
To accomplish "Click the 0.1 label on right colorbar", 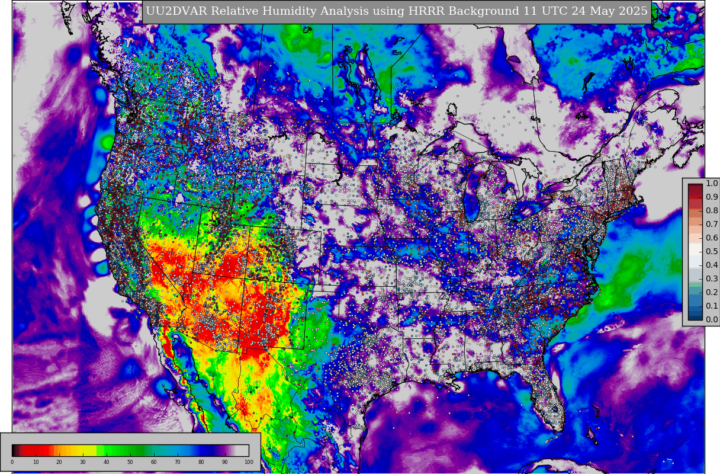I will 712,306.
